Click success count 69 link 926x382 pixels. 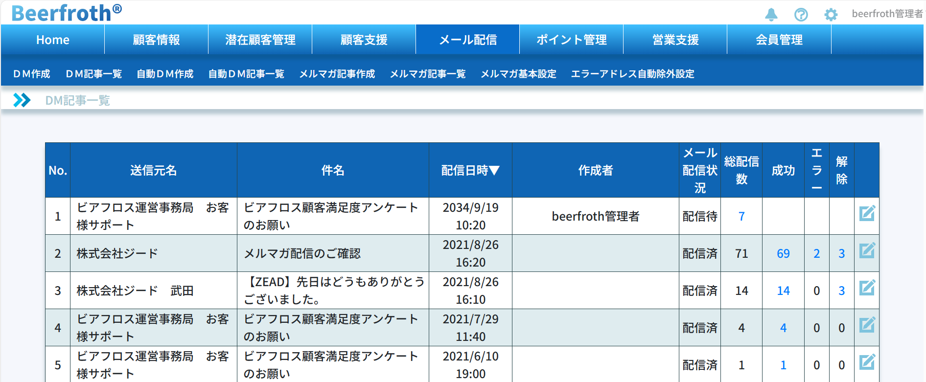783,253
